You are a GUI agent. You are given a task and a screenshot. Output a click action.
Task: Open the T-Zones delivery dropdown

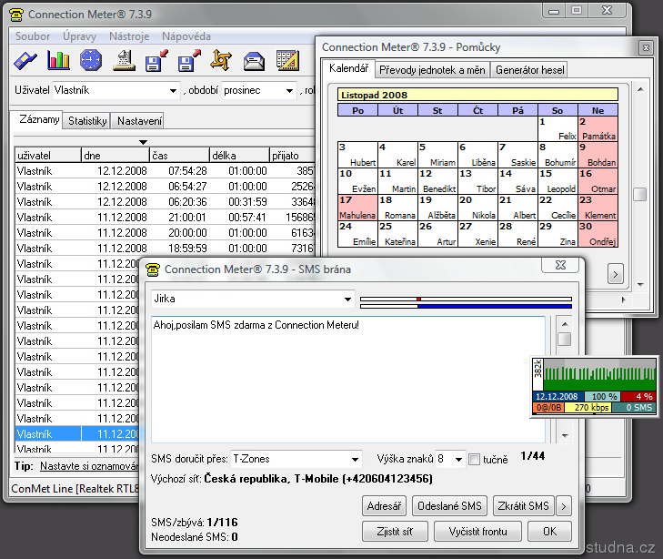[x=355, y=460]
